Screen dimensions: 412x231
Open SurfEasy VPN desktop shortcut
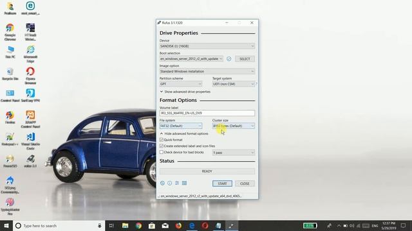30,96
